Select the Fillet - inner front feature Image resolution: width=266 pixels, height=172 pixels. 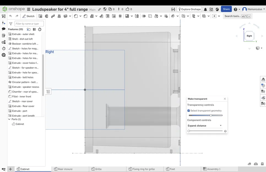click(x=21, y=97)
